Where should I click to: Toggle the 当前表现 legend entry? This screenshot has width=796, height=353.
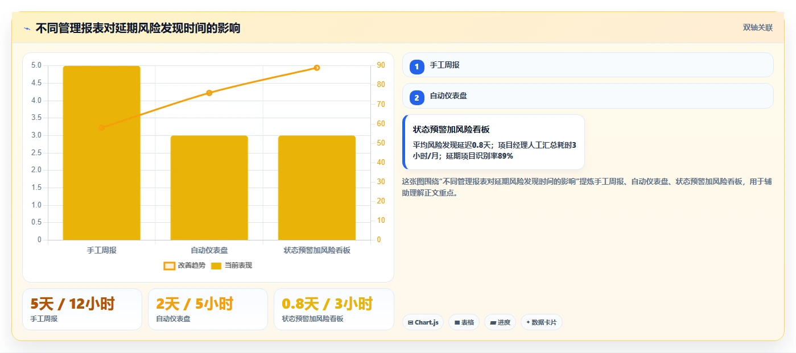232,265
